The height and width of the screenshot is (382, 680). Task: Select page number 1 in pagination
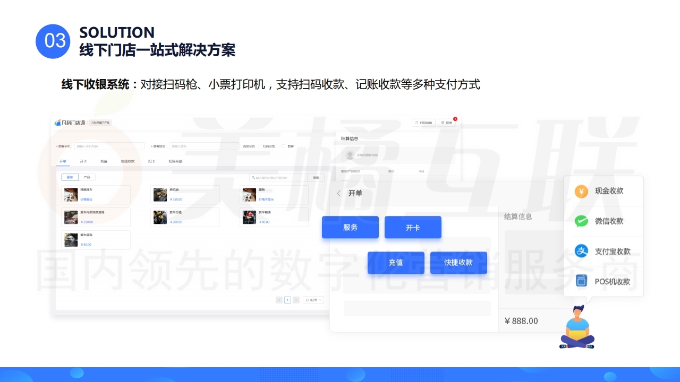tap(287, 300)
